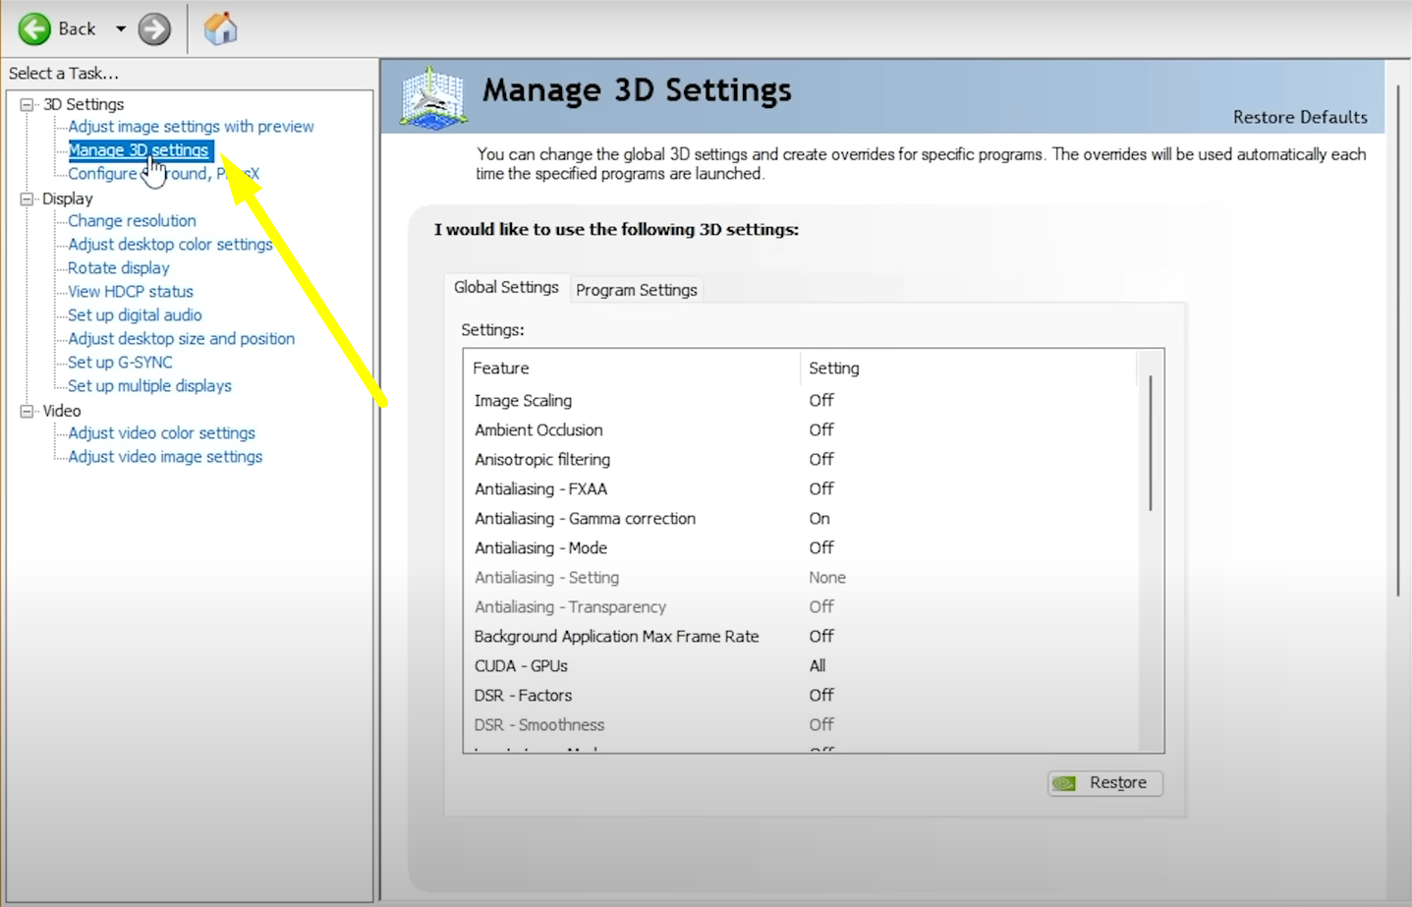Switch to the Global Settings tab
This screenshot has width=1412, height=907.
506,287
